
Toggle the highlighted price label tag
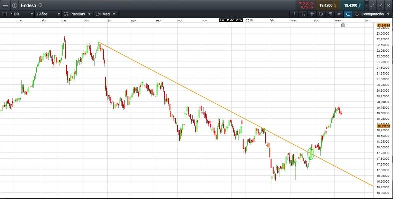coord(348,14)
